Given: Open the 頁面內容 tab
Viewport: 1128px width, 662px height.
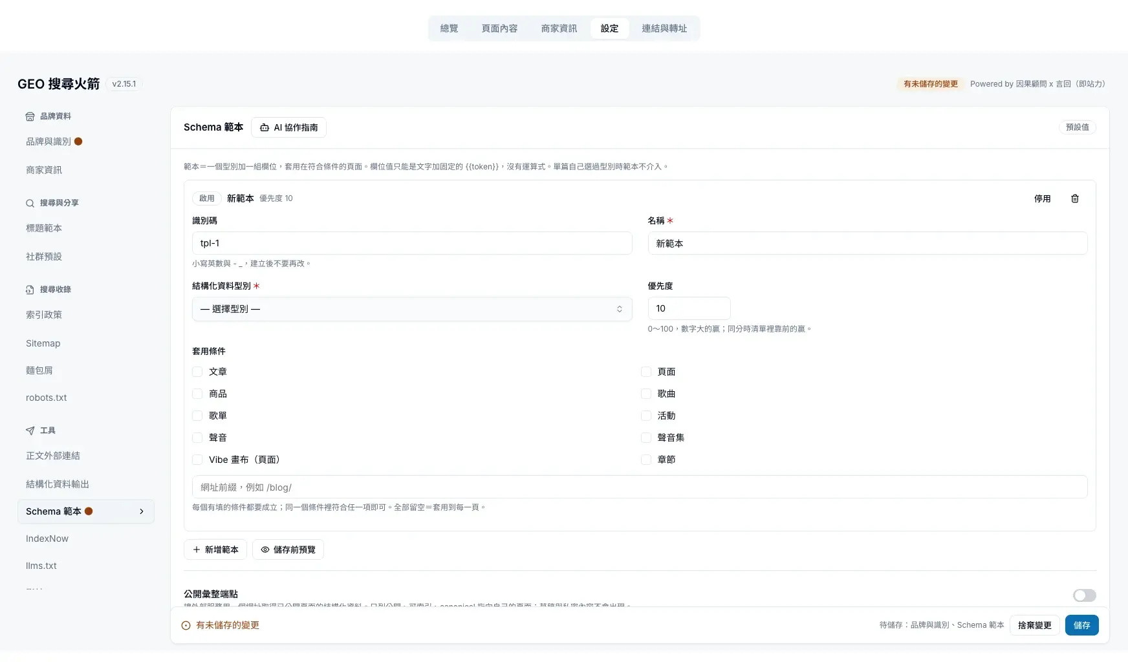Looking at the screenshot, I should coord(499,28).
